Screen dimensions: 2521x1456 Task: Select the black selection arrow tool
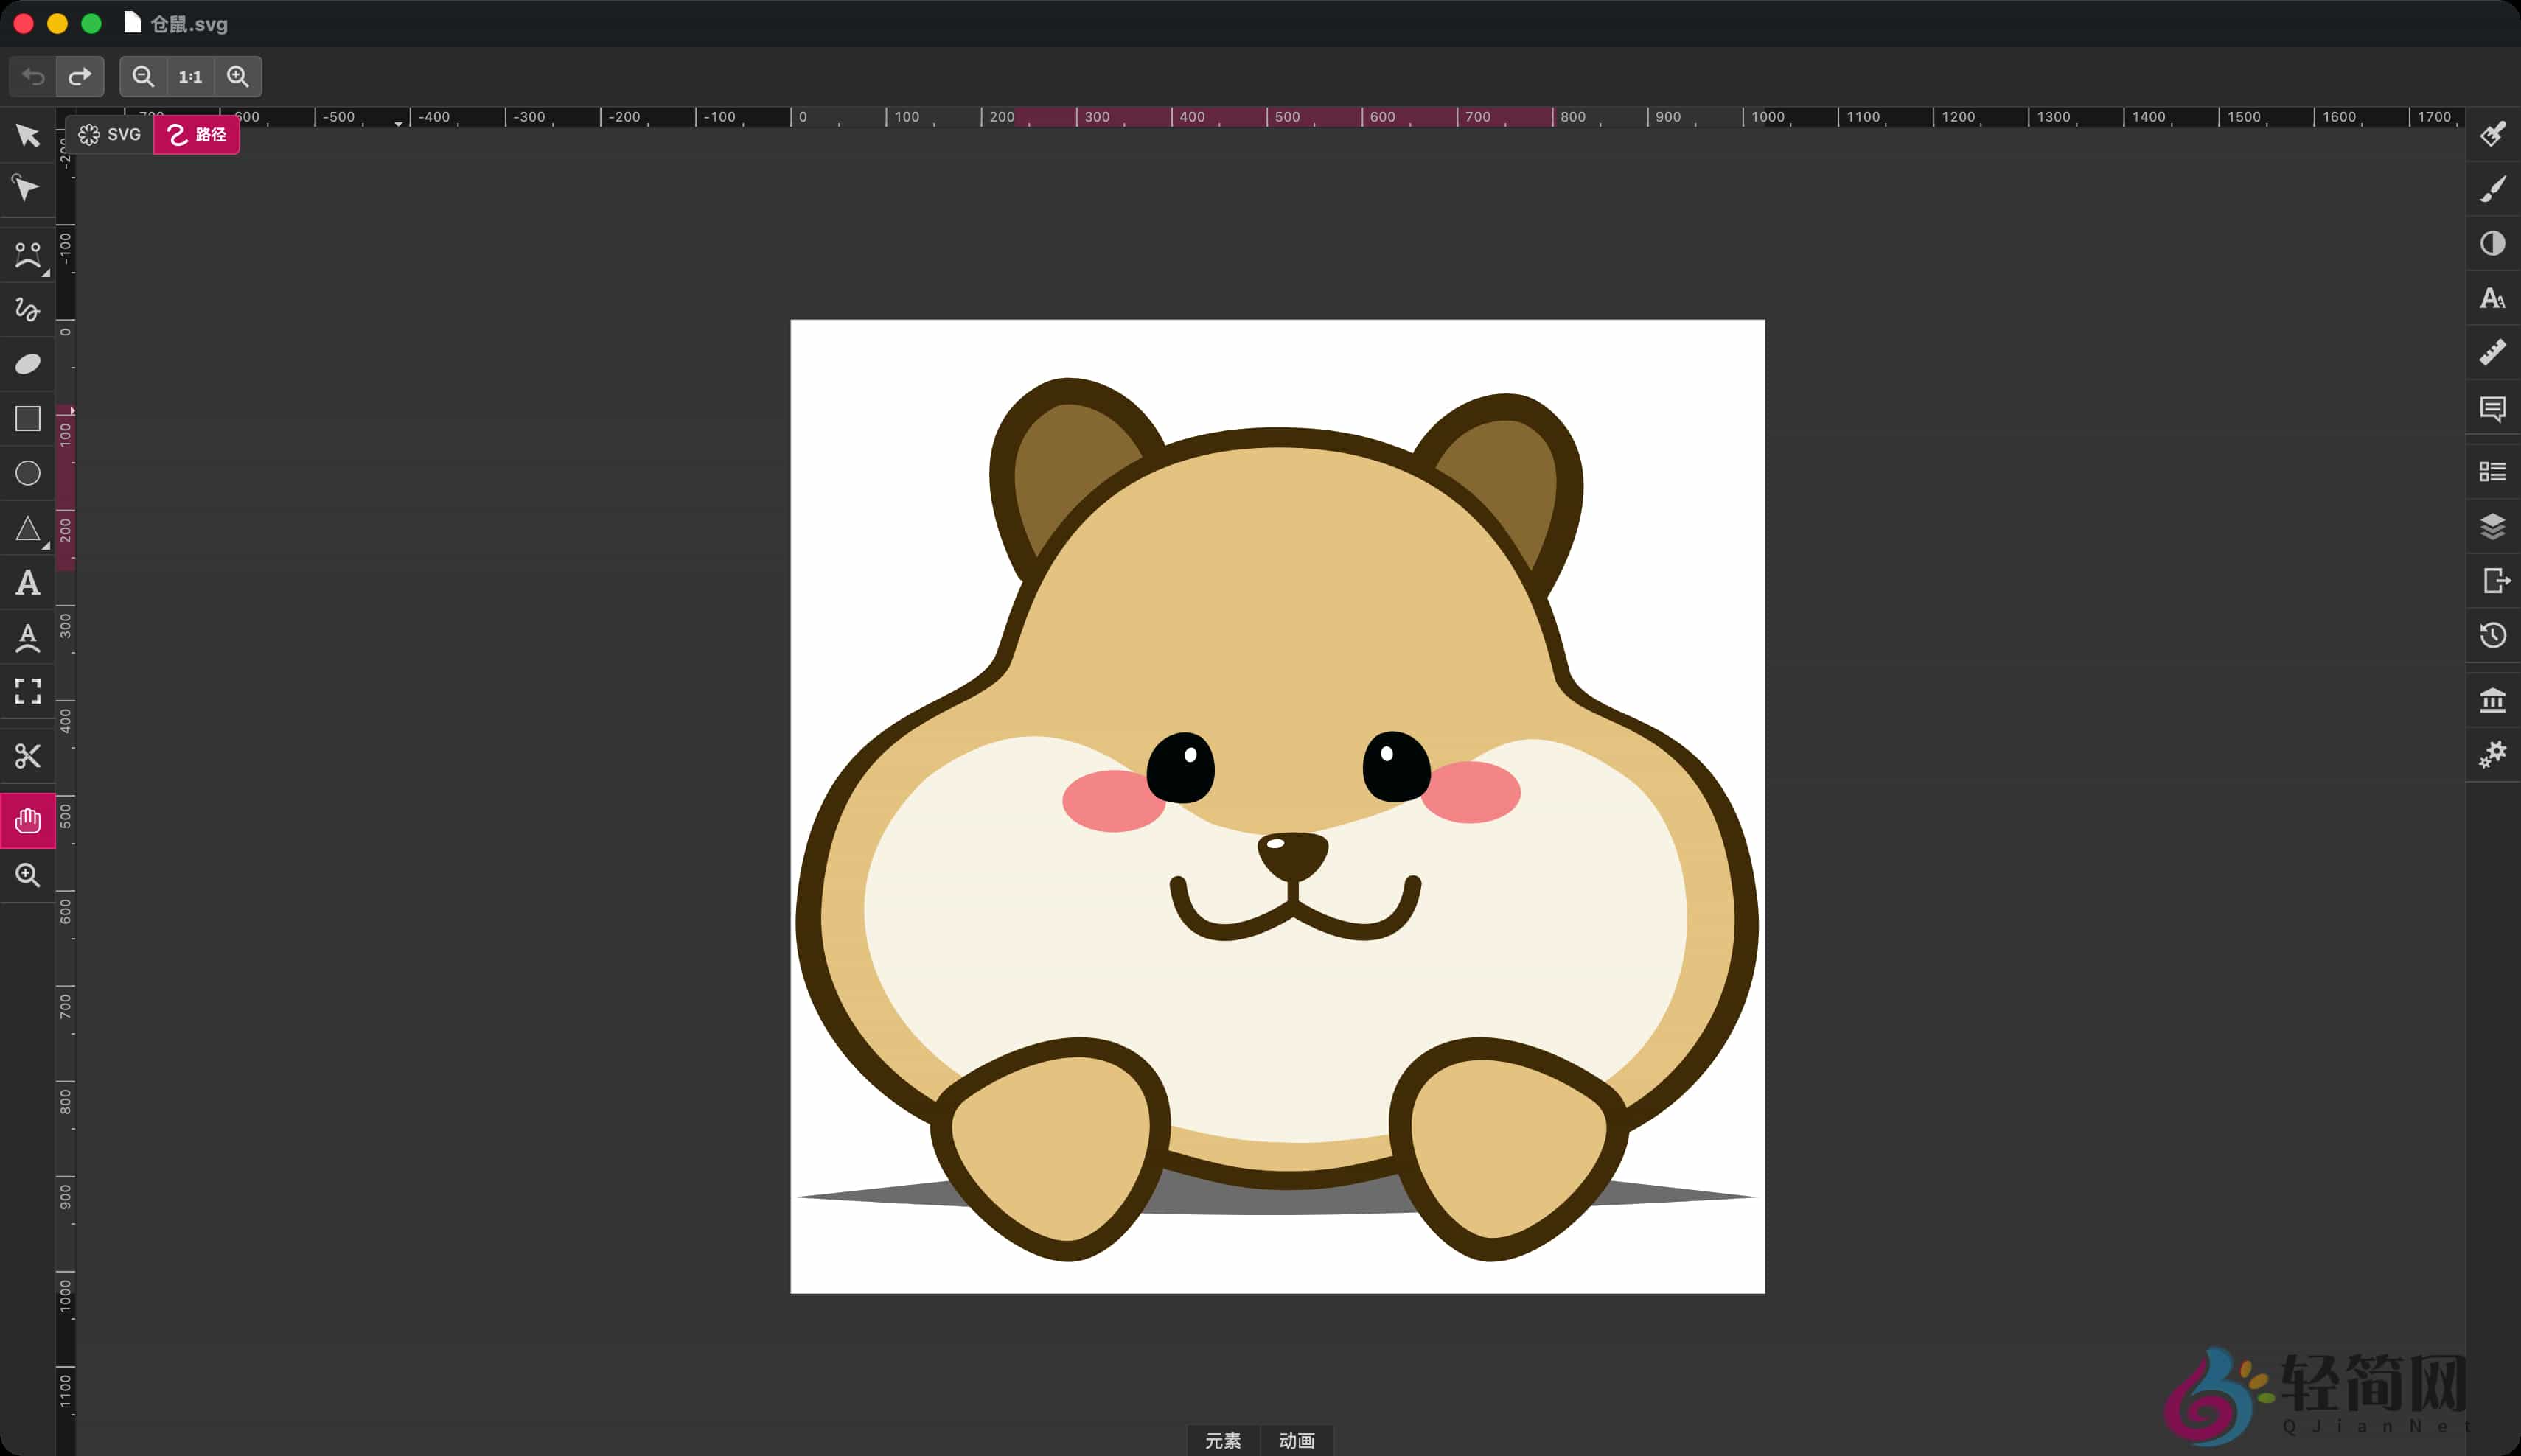pyautogui.click(x=27, y=135)
